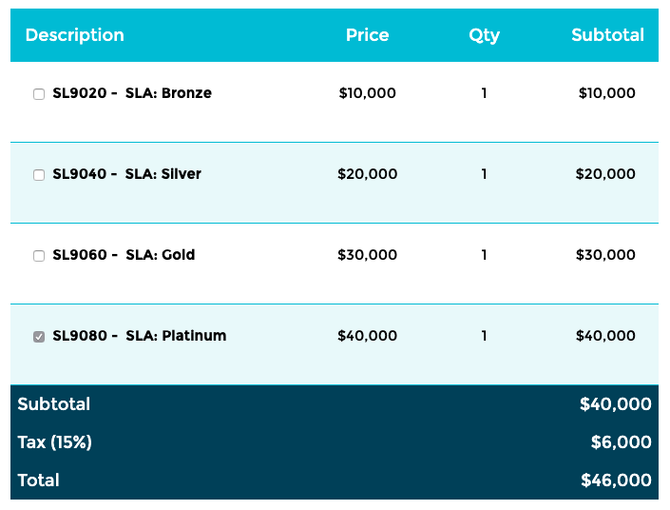Click the Platinum $40,000 price value
Screen dimensions: 670x510
tap(367, 336)
